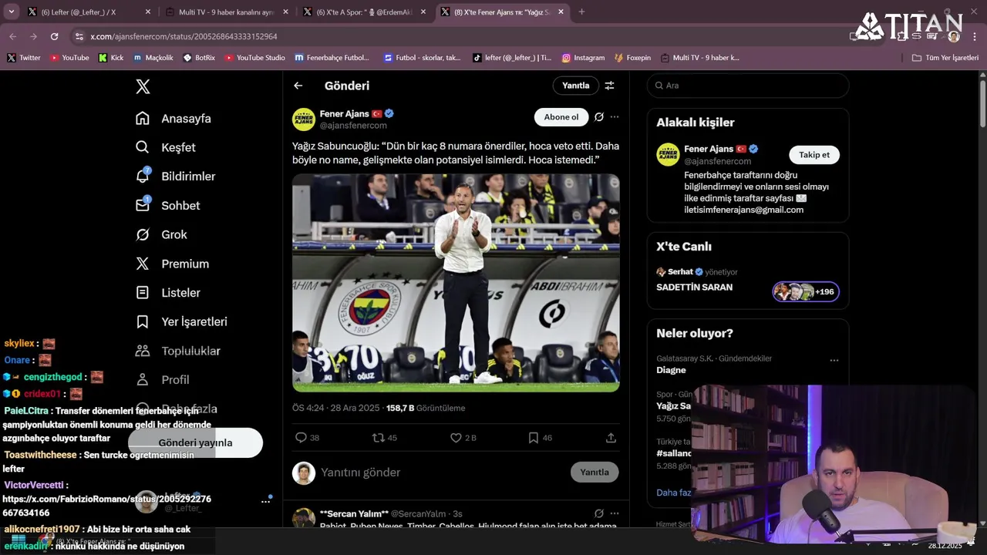
Task: Open a new browser tab
Action: (581, 12)
